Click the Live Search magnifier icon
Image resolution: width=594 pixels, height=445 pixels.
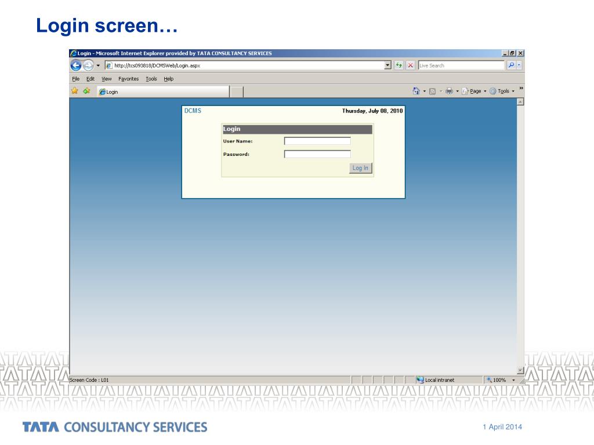click(x=510, y=65)
